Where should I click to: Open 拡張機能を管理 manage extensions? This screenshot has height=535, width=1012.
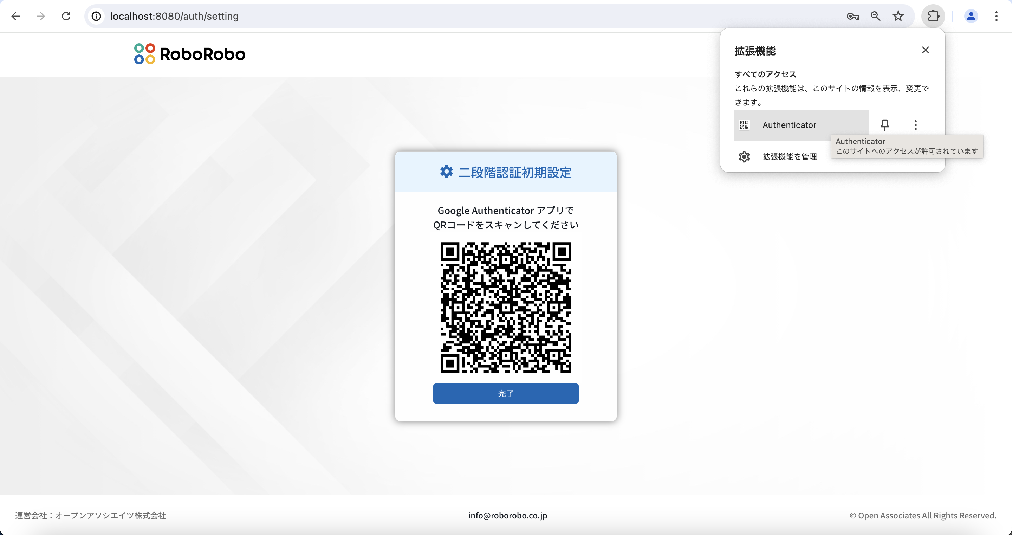(789, 157)
